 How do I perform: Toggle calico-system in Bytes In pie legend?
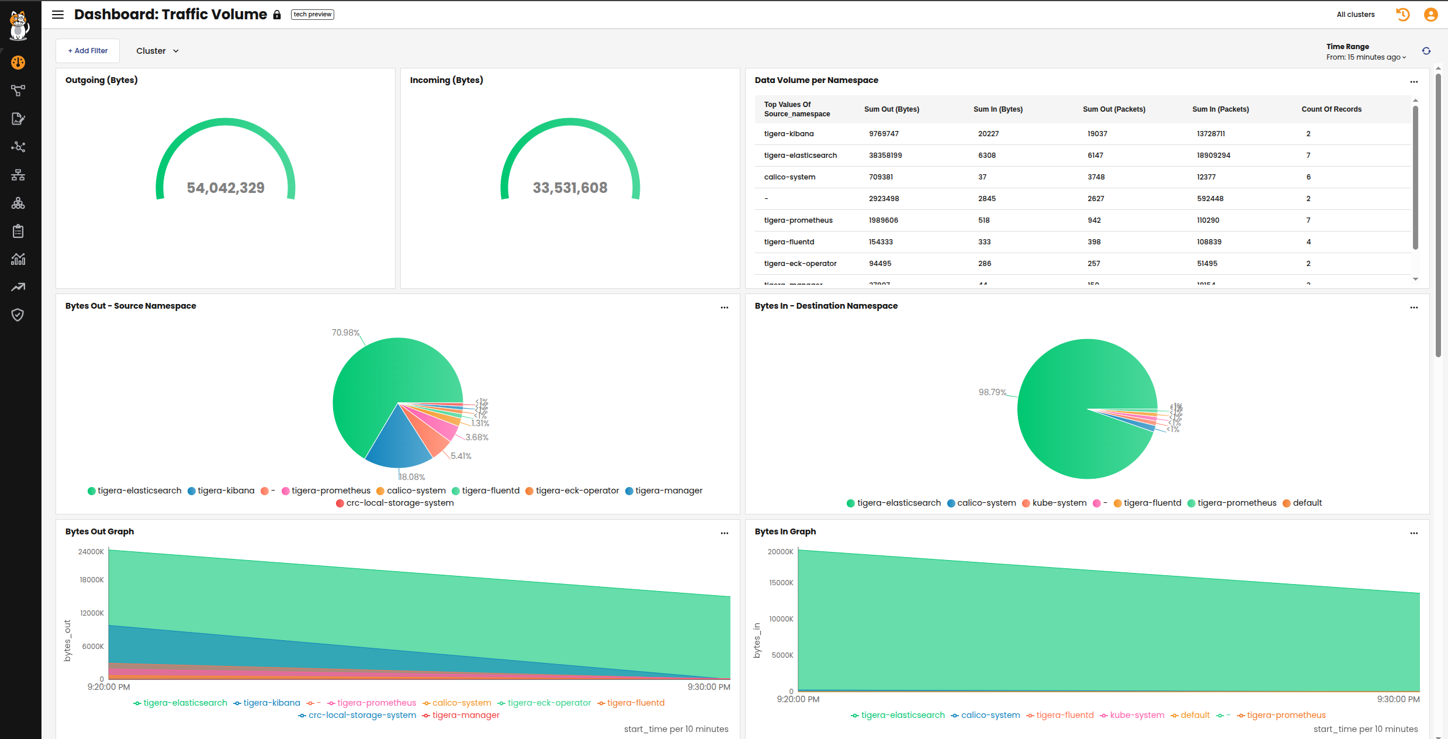pos(986,503)
